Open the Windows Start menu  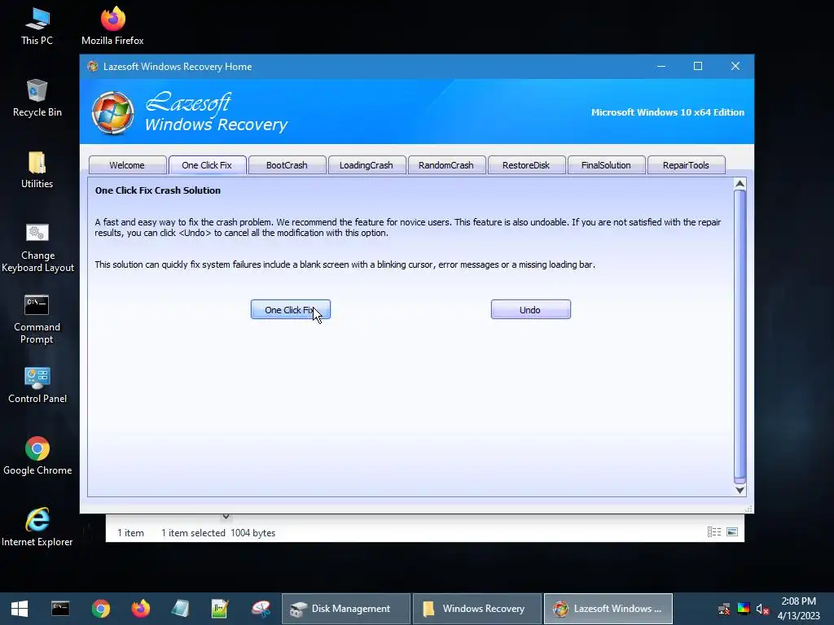point(20,609)
